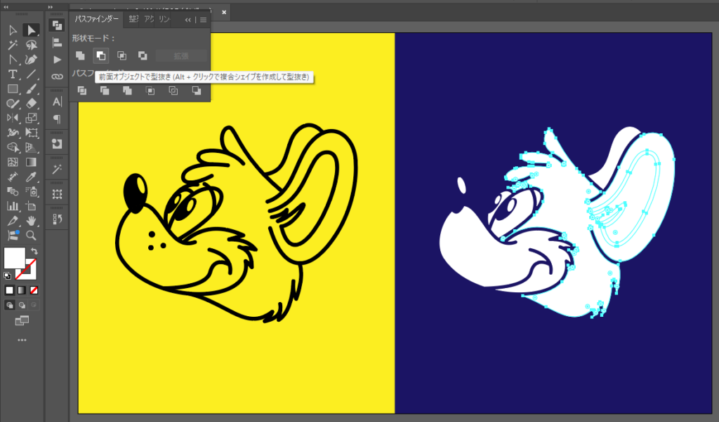The height and width of the screenshot is (422, 719).
Task: Switch to the パスファインダー tab
Action: tap(97, 19)
